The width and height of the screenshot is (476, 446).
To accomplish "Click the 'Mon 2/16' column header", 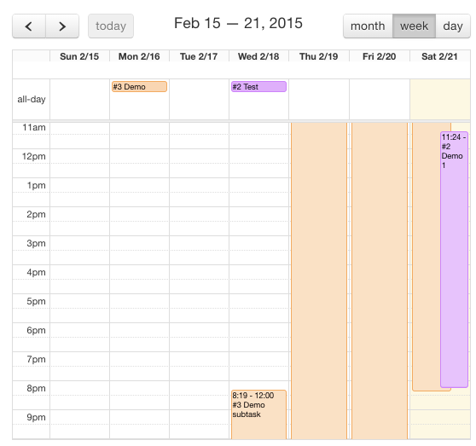I will [139, 56].
